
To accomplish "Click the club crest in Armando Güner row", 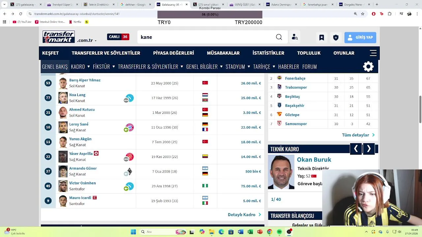I will click(x=130, y=171).
